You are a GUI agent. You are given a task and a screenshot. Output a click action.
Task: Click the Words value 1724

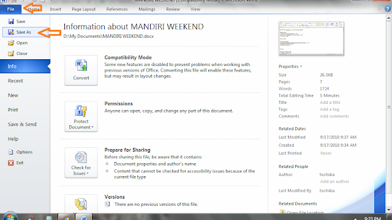[325, 89]
